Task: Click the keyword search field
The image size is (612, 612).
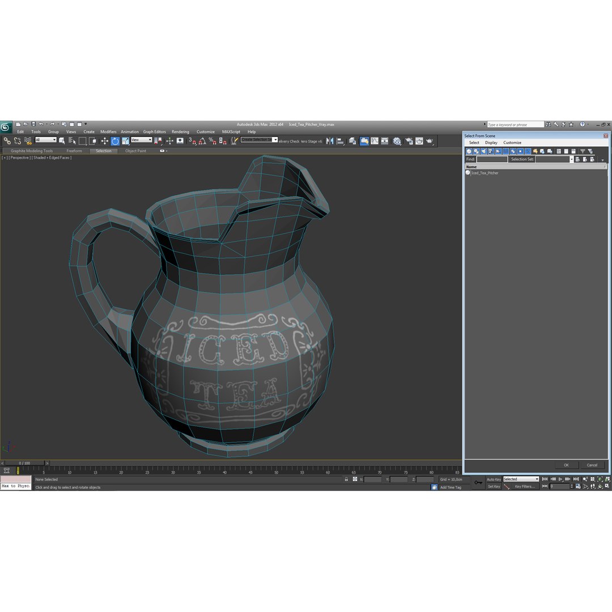Action: (x=515, y=125)
